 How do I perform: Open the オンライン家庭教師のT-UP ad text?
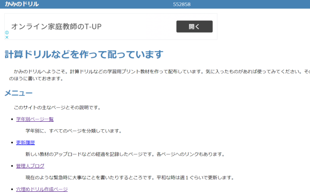coord(57,27)
